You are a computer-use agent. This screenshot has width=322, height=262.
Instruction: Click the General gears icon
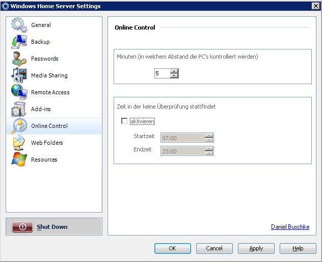click(19, 25)
